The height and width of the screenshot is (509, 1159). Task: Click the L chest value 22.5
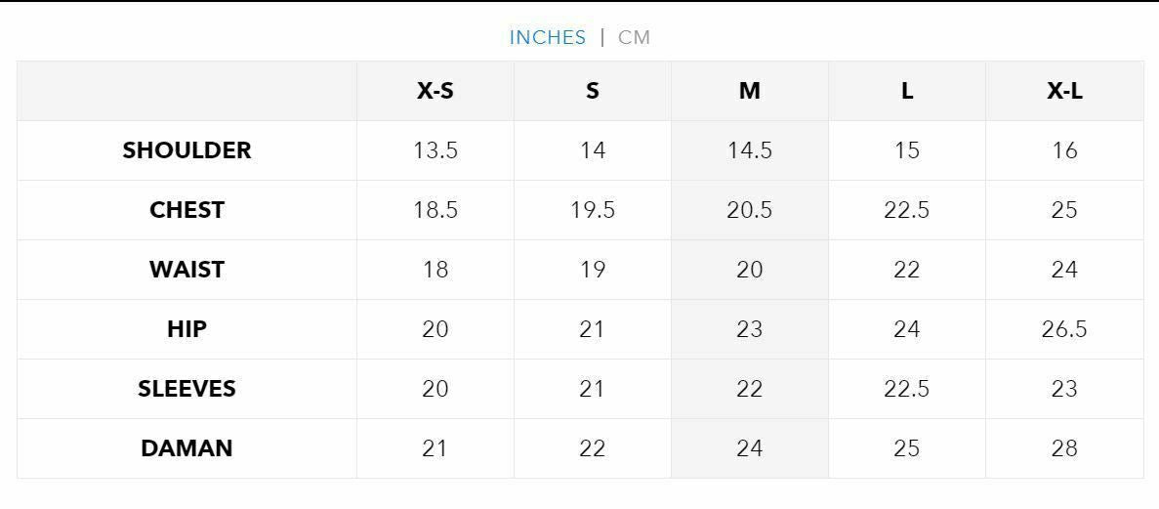click(907, 210)
